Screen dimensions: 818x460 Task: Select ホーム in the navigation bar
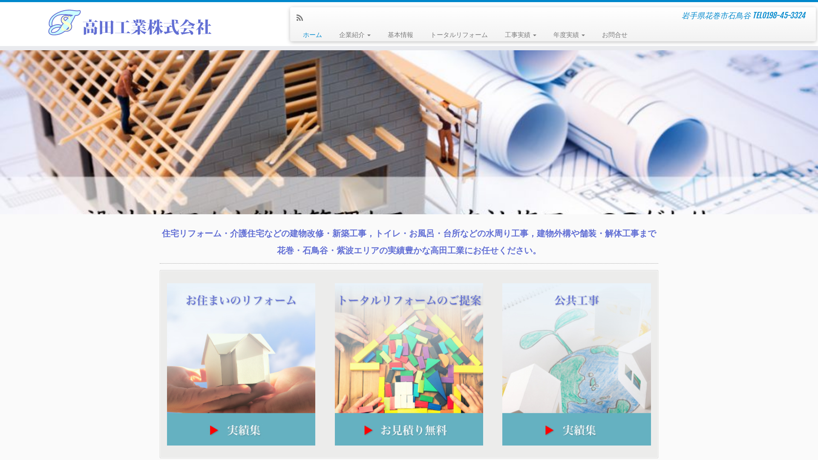(x=312, y=35)
